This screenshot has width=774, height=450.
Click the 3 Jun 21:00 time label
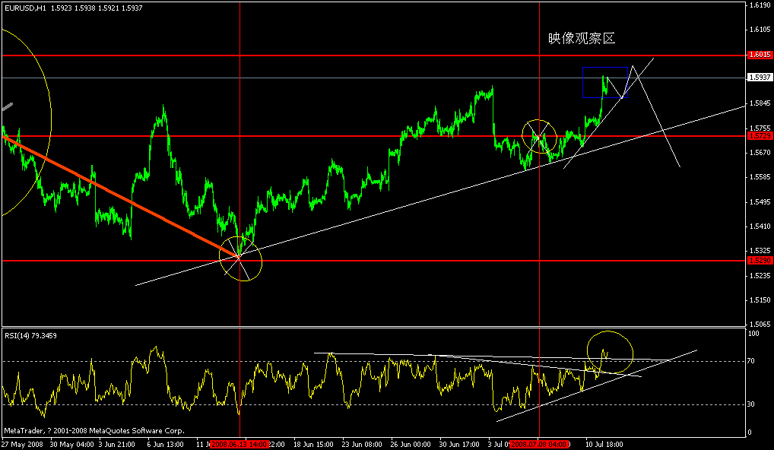click(118, 444)
